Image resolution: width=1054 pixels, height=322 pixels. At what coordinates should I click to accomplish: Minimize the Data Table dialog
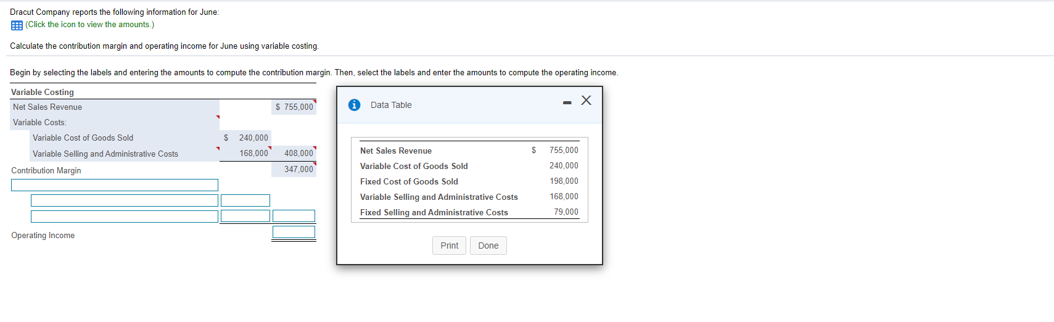(x=567, y=102)
